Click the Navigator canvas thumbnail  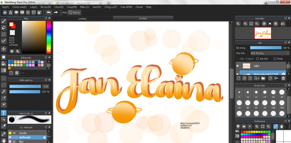pyautogui.click(x=263, y=33)
